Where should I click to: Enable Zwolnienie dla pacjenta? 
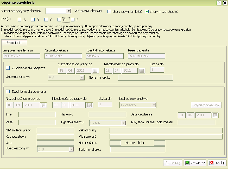coord(8,68)
